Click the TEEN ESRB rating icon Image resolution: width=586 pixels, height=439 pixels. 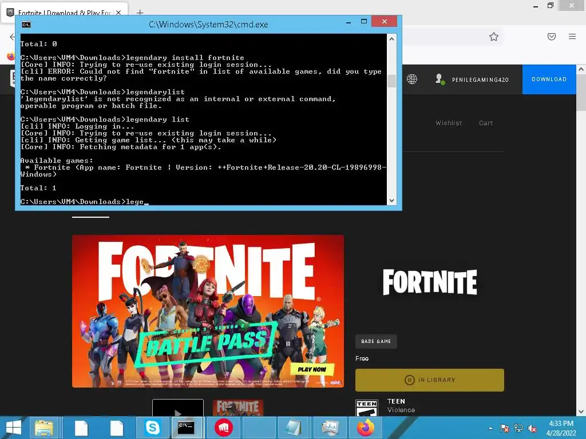click(367, 408)
